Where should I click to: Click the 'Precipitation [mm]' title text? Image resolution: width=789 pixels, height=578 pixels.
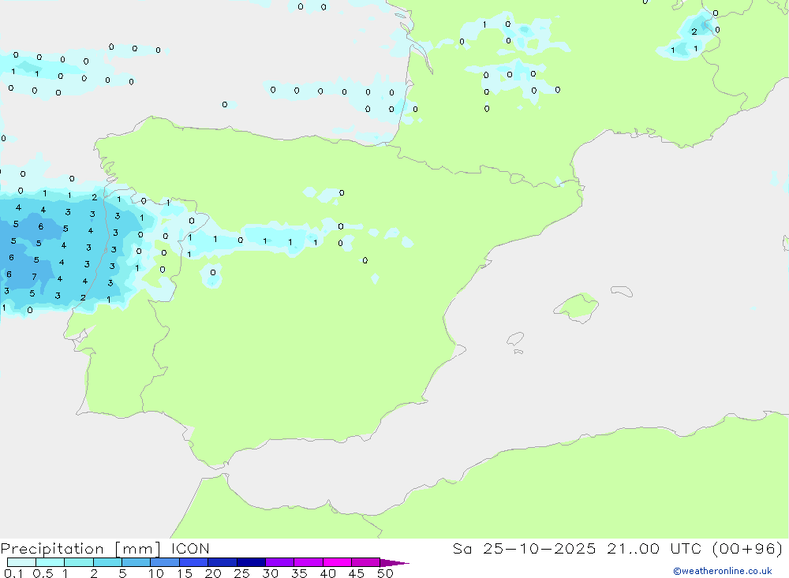tap(80, 549)
